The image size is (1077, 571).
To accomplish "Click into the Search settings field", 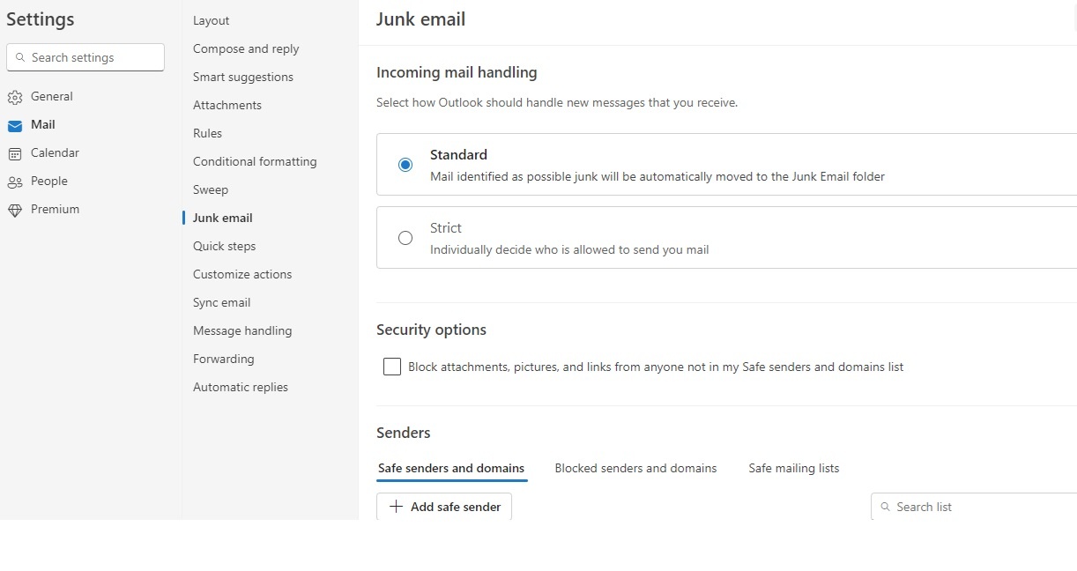I will [x=85, y=57].
